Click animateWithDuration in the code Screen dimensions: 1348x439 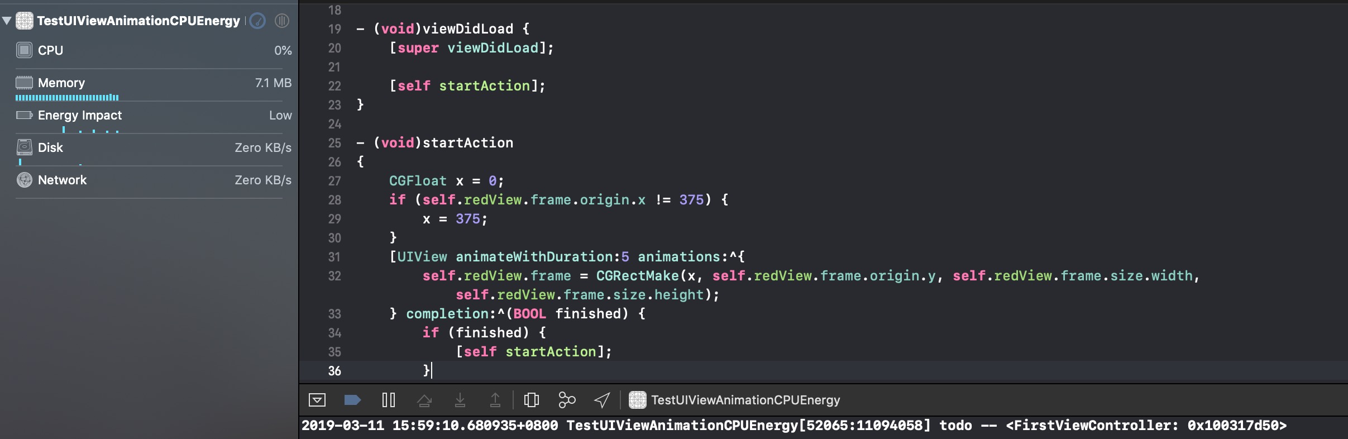tap(534, 257)
